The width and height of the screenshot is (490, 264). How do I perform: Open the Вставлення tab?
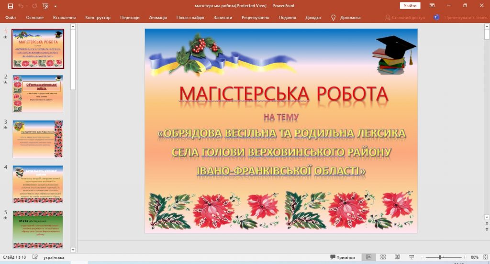[64, 17]
